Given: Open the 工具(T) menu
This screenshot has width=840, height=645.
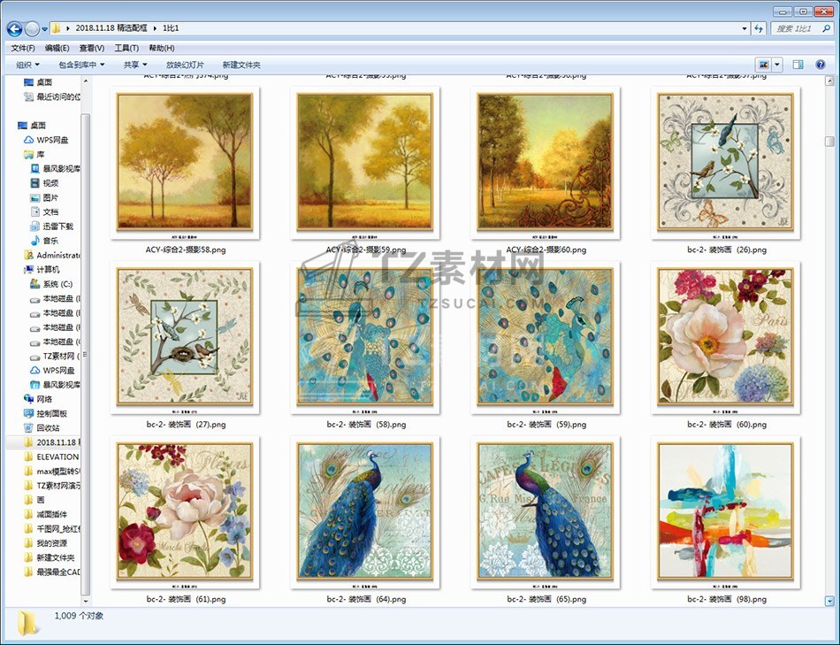Looking at the screenshot, I should click(126, 49).
